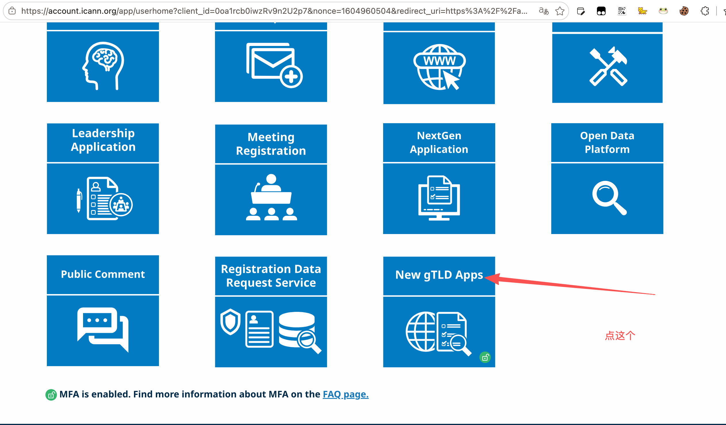This screenshot has height=425, width=726.
Task: Bookmark this page with the star icon
Action: coord(560,11)
